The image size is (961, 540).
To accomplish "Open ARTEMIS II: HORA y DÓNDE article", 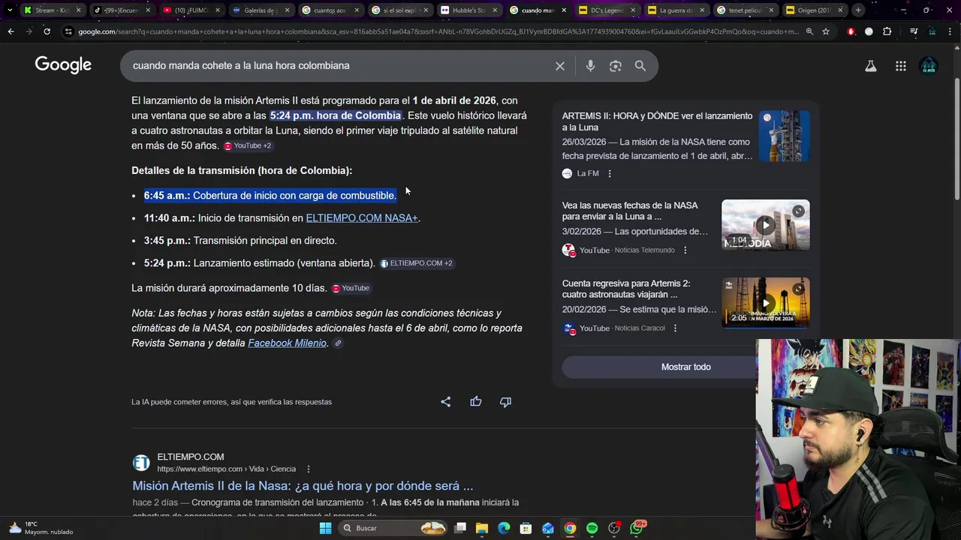I will click(x=657, y=121).
